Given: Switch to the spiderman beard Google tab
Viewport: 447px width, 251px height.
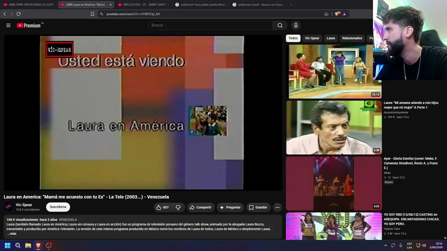Looking at the screenshot, I should point(258,5).
